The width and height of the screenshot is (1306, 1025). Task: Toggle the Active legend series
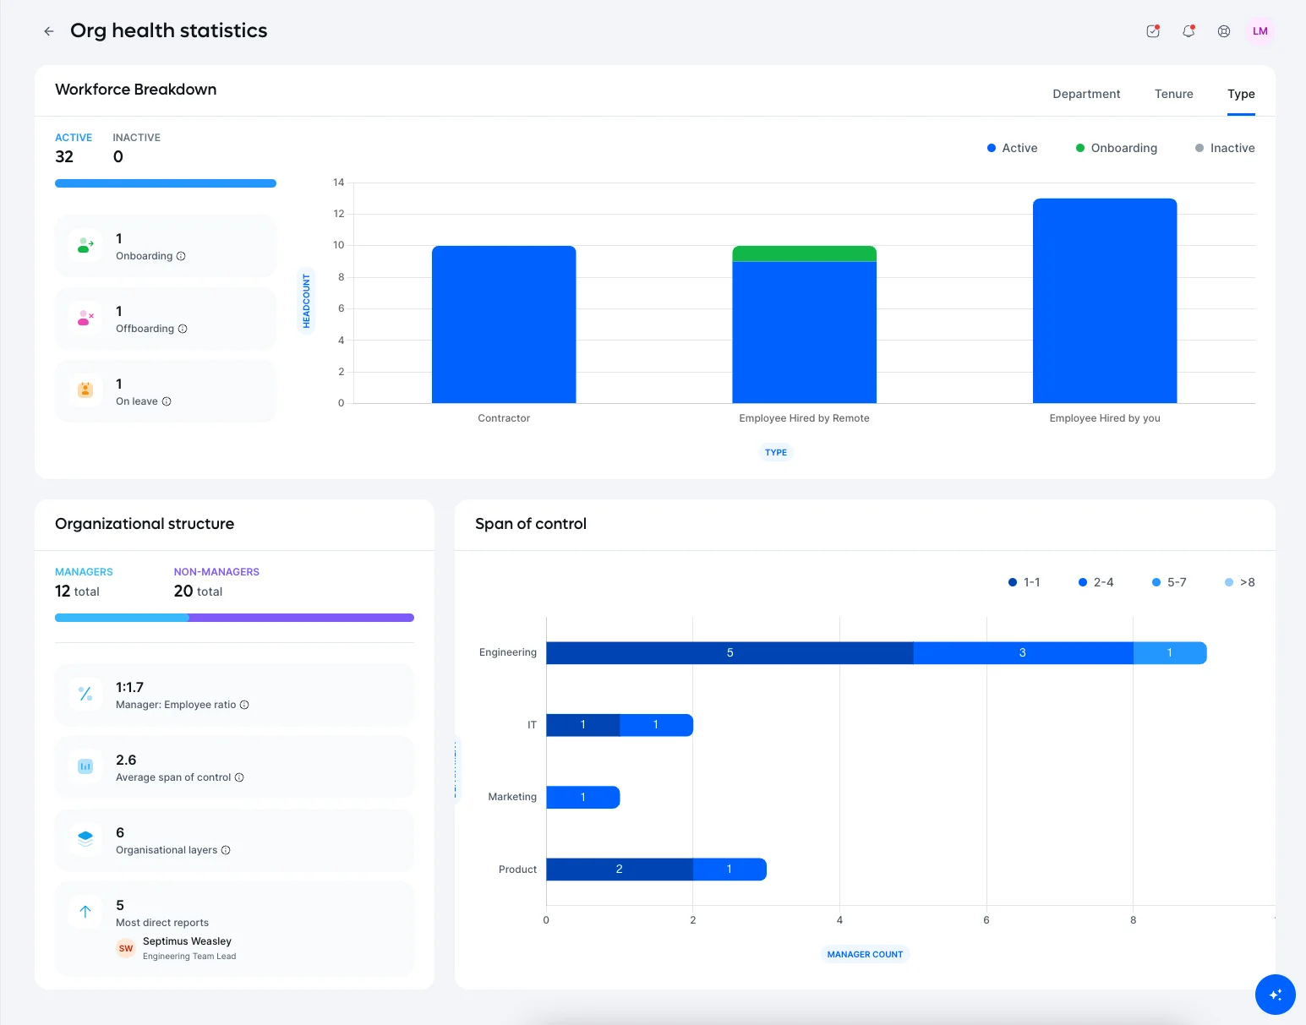pos(1012,148)
